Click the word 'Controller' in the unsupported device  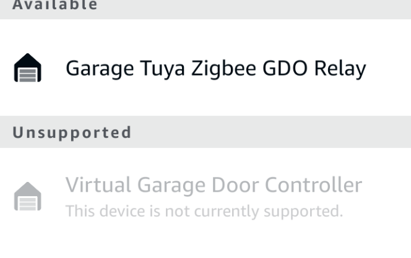coord(313,185)
